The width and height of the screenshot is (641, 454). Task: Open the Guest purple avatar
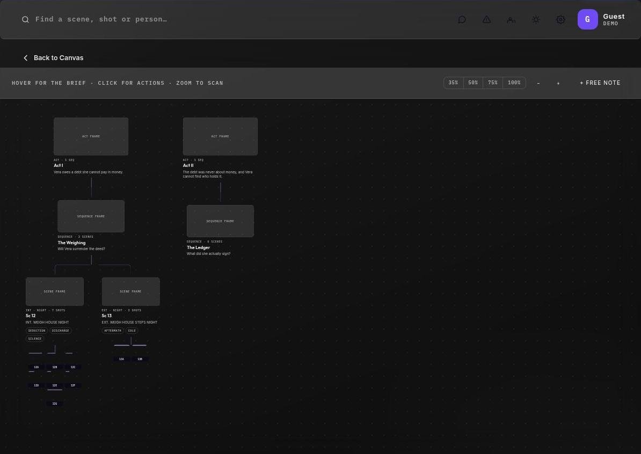(587, 19)
